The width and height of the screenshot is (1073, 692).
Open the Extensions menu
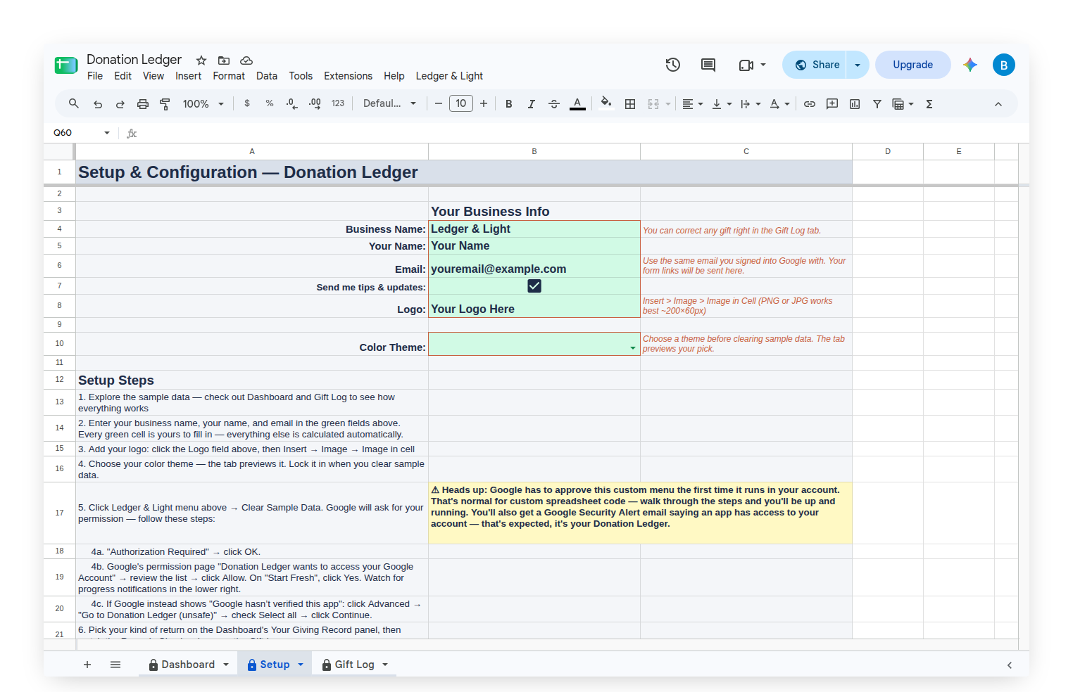click(348, 76)
